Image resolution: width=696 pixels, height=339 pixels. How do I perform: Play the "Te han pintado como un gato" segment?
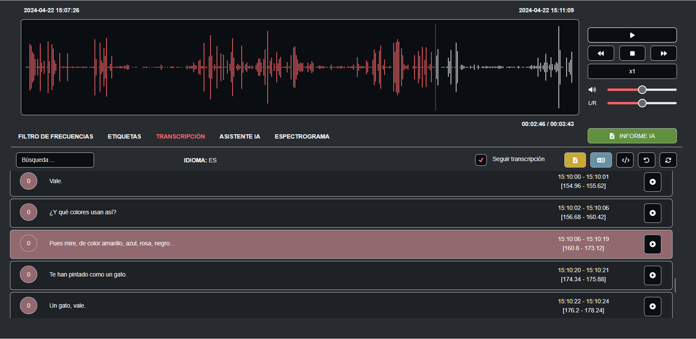coord(652,275)
